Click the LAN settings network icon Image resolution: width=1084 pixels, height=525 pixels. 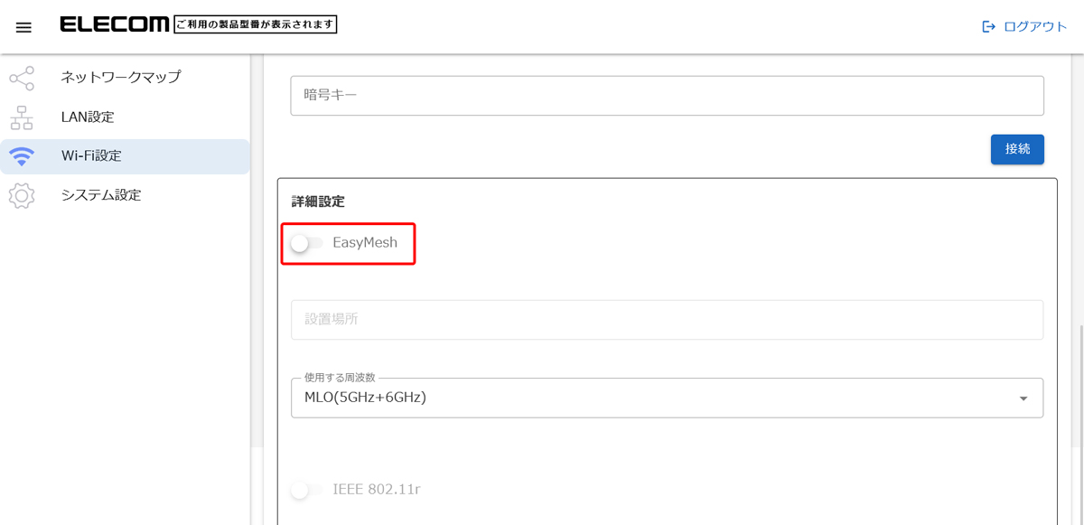pos(22,117)
